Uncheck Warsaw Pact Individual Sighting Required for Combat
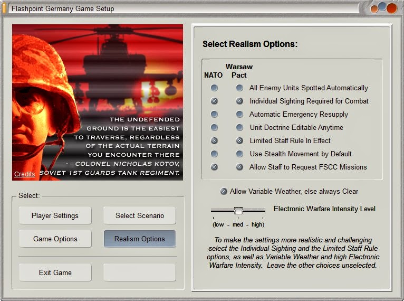The image size is (404, 301). tap(239, 101)
